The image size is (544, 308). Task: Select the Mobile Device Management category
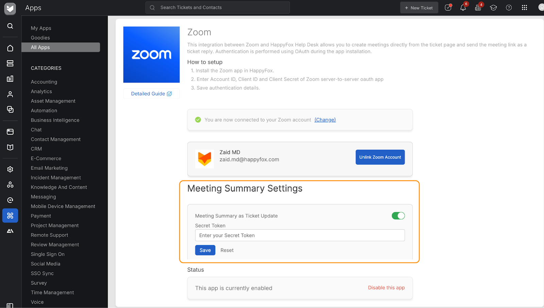[x=63, y=206]
